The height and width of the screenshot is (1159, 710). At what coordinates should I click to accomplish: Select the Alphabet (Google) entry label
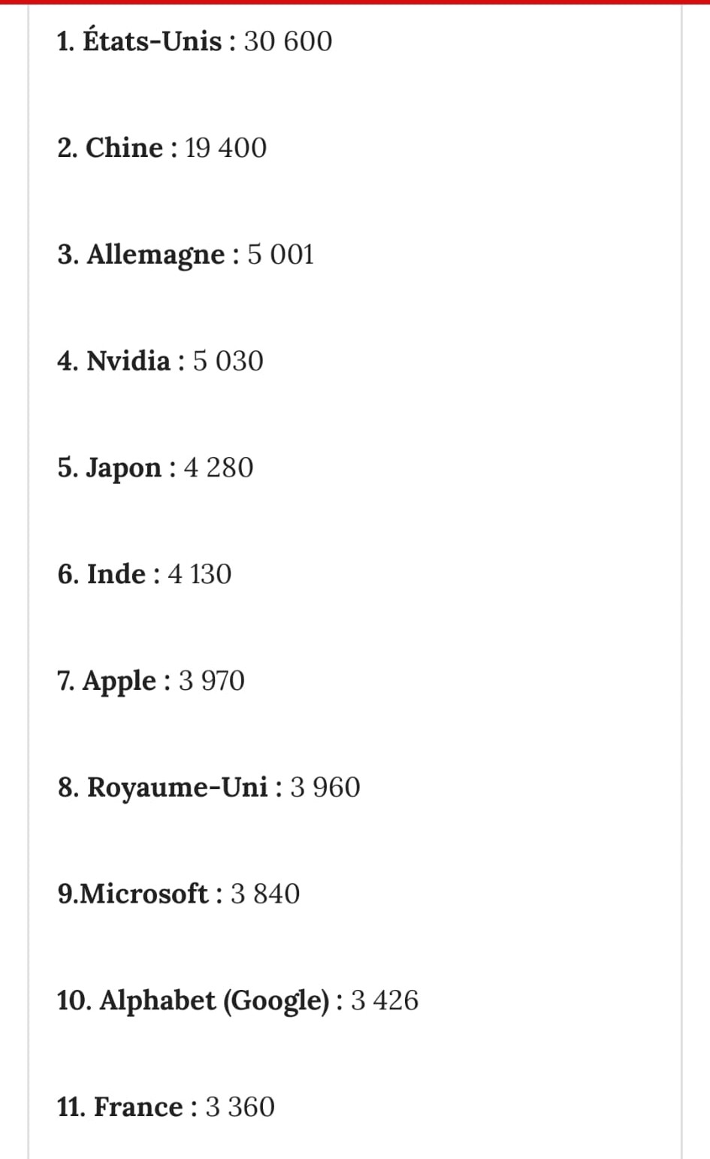point(214,1001)
